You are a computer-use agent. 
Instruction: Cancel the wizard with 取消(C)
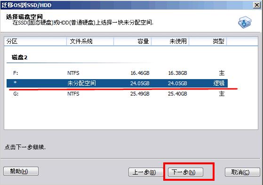coord(242,172)
